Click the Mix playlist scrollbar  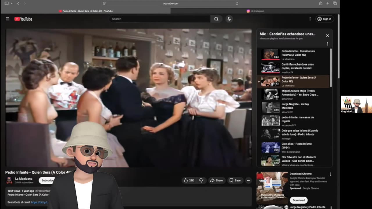point(331,68)
